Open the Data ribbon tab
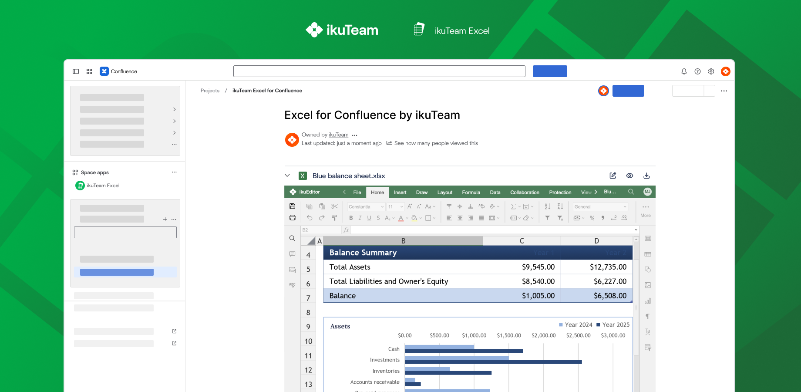This screenshot has width=801, height=392. pos(495,192)
